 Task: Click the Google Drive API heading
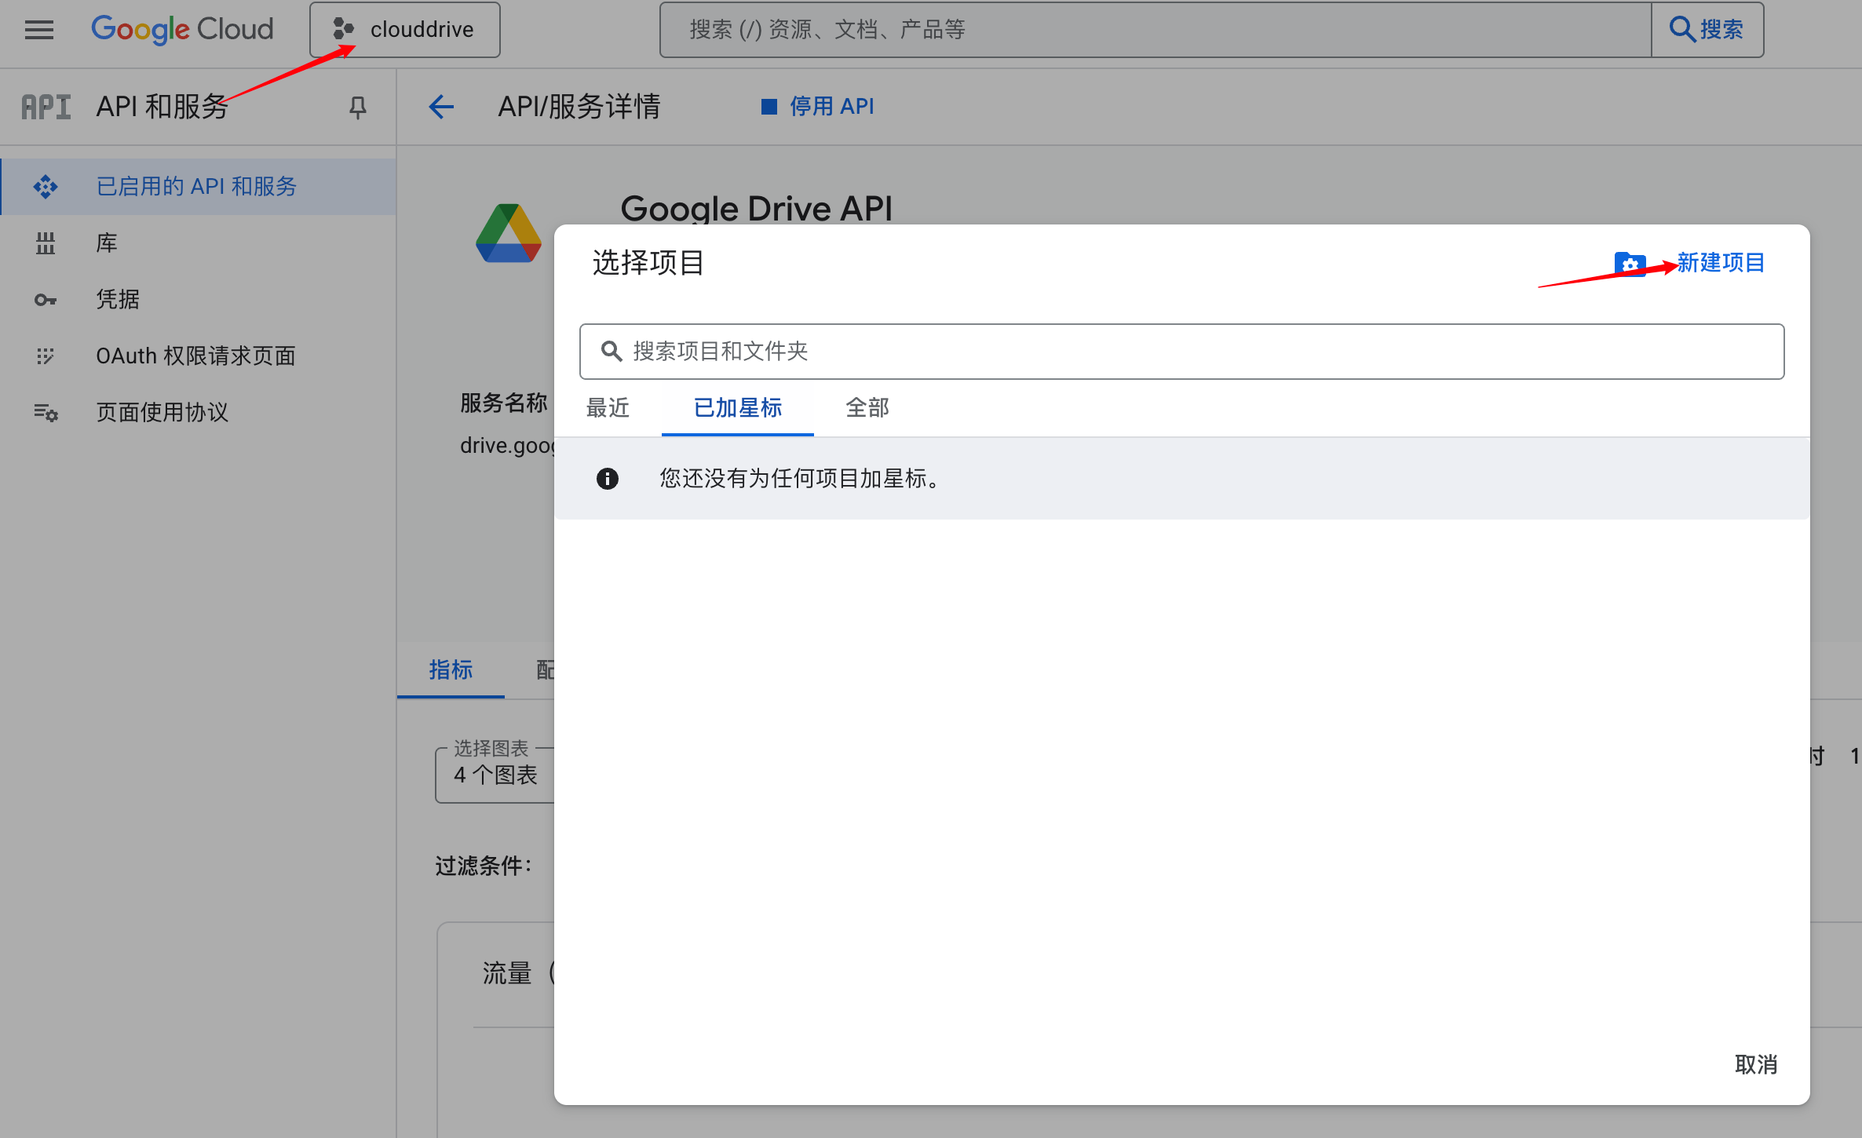pyautogui.click(x=756, y=208)
